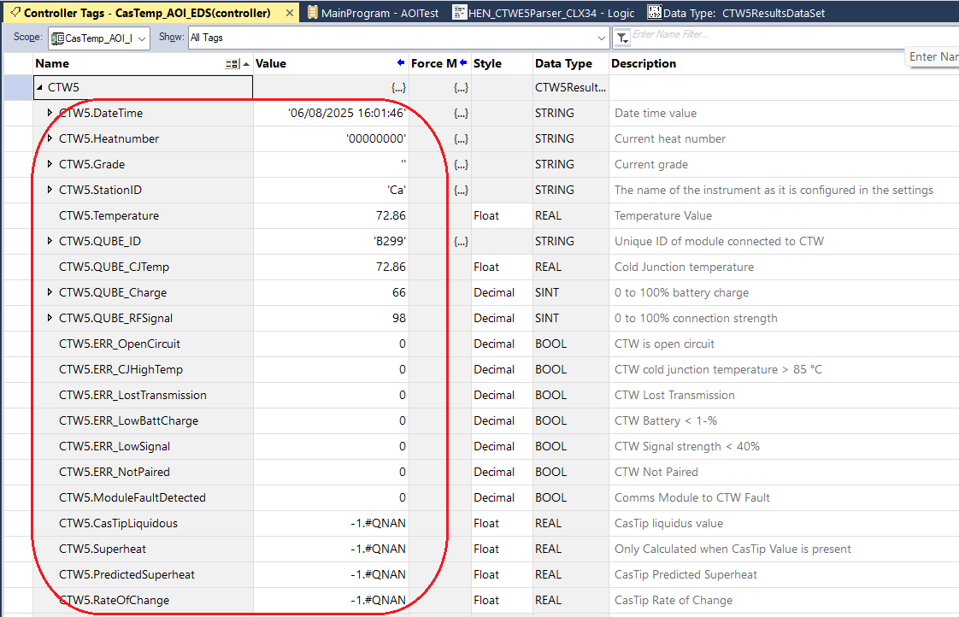Click the MainProgram tab icon
Image resolution: width=959 pixels, height=617 pixels.
[313, 12]
